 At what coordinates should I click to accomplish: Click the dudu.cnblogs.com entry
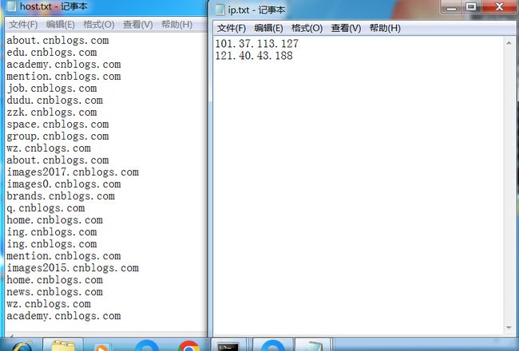(54, 101)
